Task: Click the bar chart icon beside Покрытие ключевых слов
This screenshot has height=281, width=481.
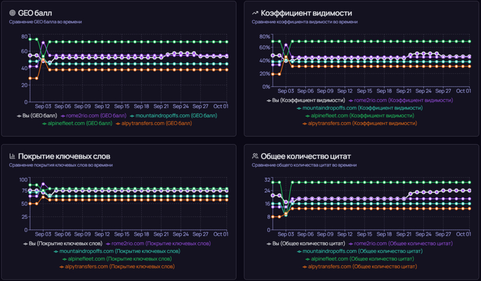Action: coord(13,156)
